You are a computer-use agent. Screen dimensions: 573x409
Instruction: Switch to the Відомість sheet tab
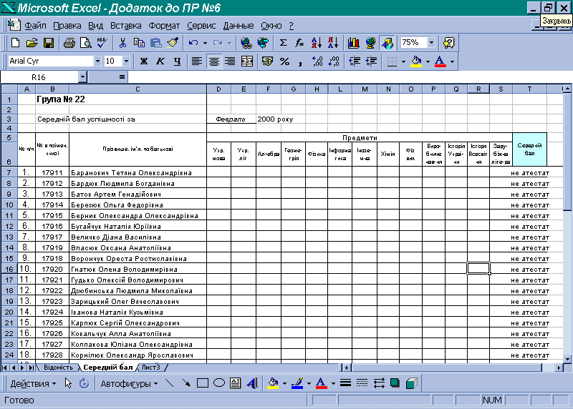click(x=58, y=368)
